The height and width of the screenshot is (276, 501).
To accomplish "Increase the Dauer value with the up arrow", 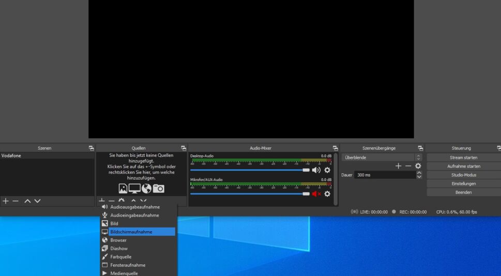I will pyautogui.click(x=419, y=173).
